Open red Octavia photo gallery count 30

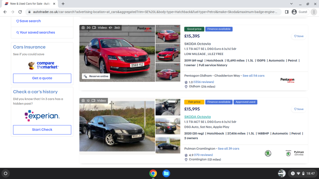tap(86, 28)
